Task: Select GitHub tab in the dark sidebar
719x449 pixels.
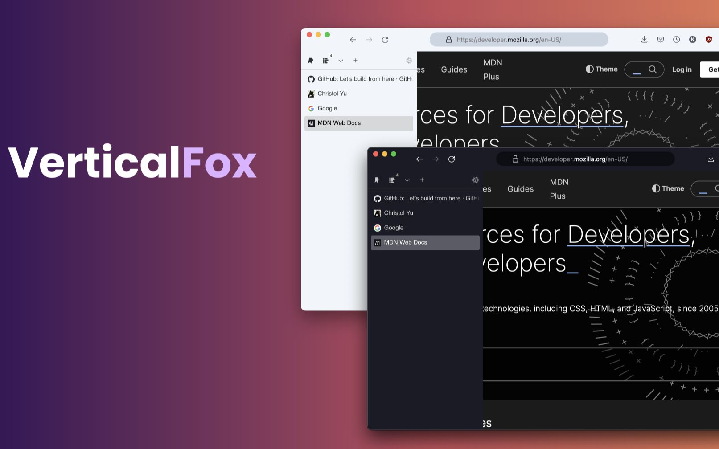Action: coord(425,198)
